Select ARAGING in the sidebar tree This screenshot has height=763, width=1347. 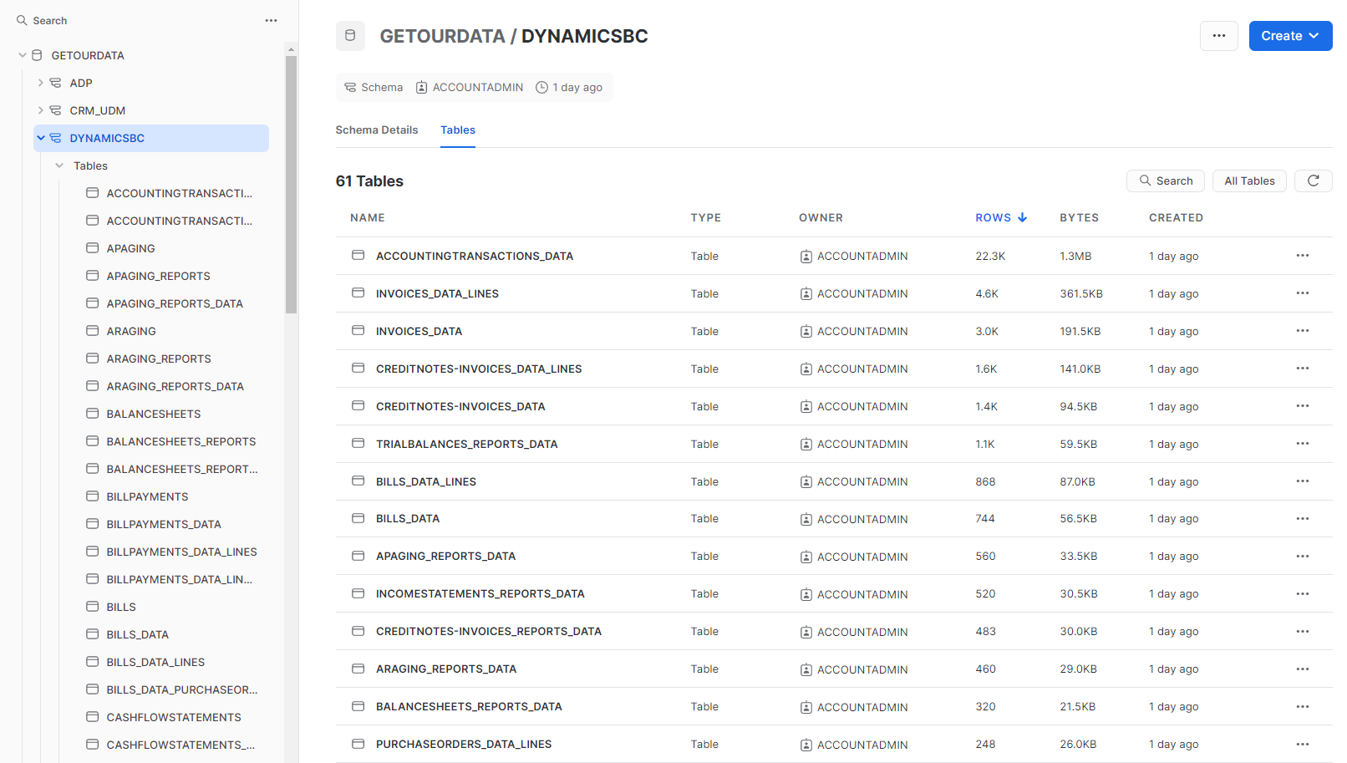(131, 331)
